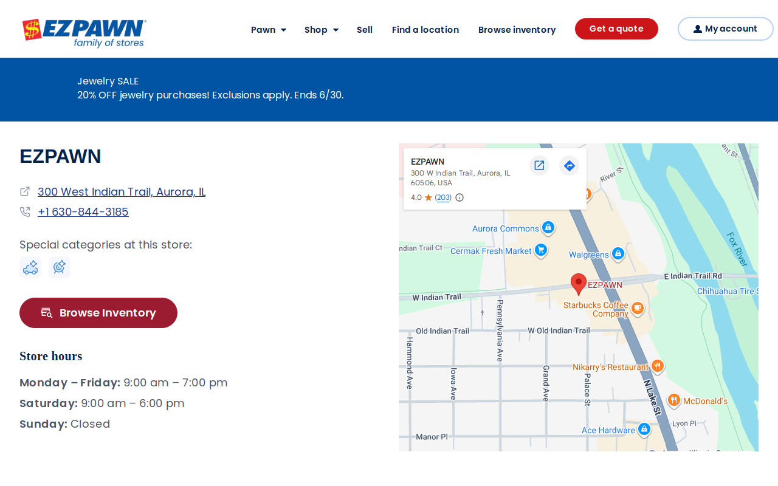This screenshot has height=486, width=778.
Task: Open larger map via map card icon
Action: 539,165
